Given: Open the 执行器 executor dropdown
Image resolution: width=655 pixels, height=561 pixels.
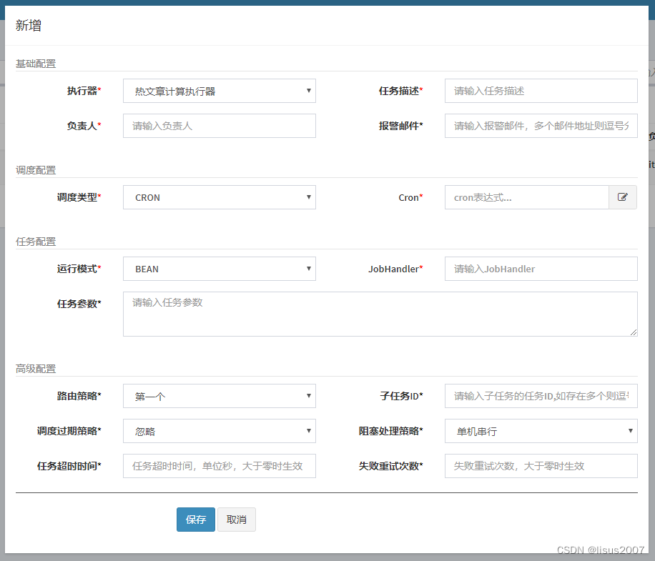Looking at the screenshot, I should [x=219, y=91].
